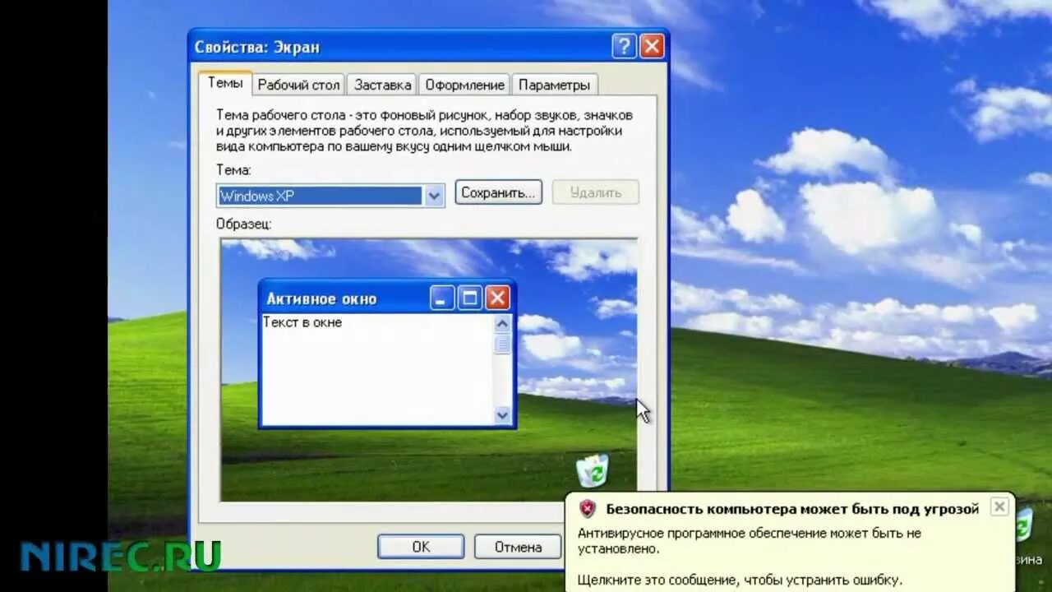Image resolution: width=1052 pixels, height=592 pixels.
Task: Click the scrollbar thumb in sample window
Action: point(503,344)
